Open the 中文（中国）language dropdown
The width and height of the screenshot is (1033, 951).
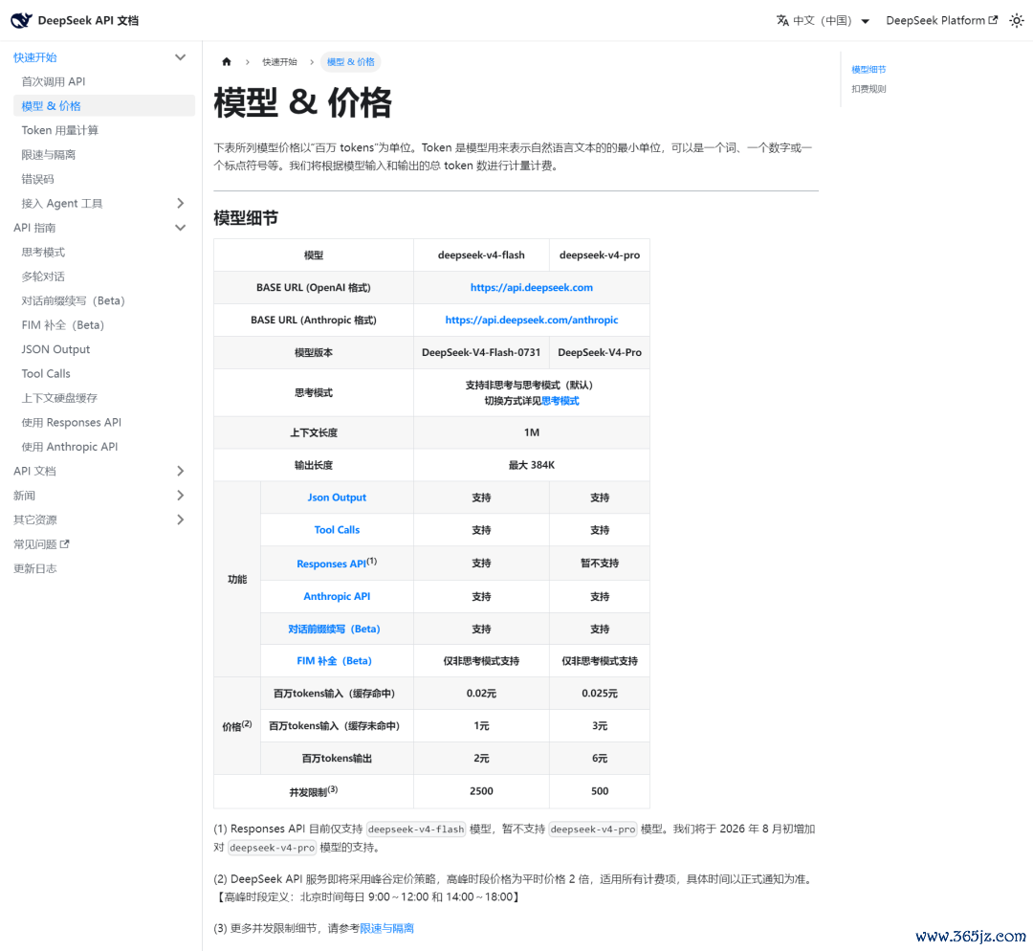click(823, 20)
